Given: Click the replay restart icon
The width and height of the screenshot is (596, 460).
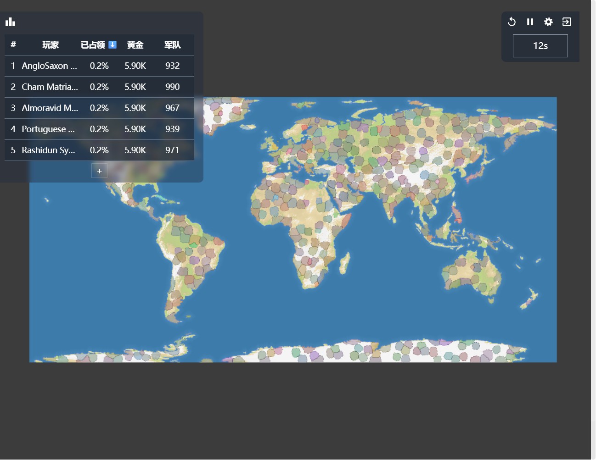Looking at the screenshot, I should (512, 22).
